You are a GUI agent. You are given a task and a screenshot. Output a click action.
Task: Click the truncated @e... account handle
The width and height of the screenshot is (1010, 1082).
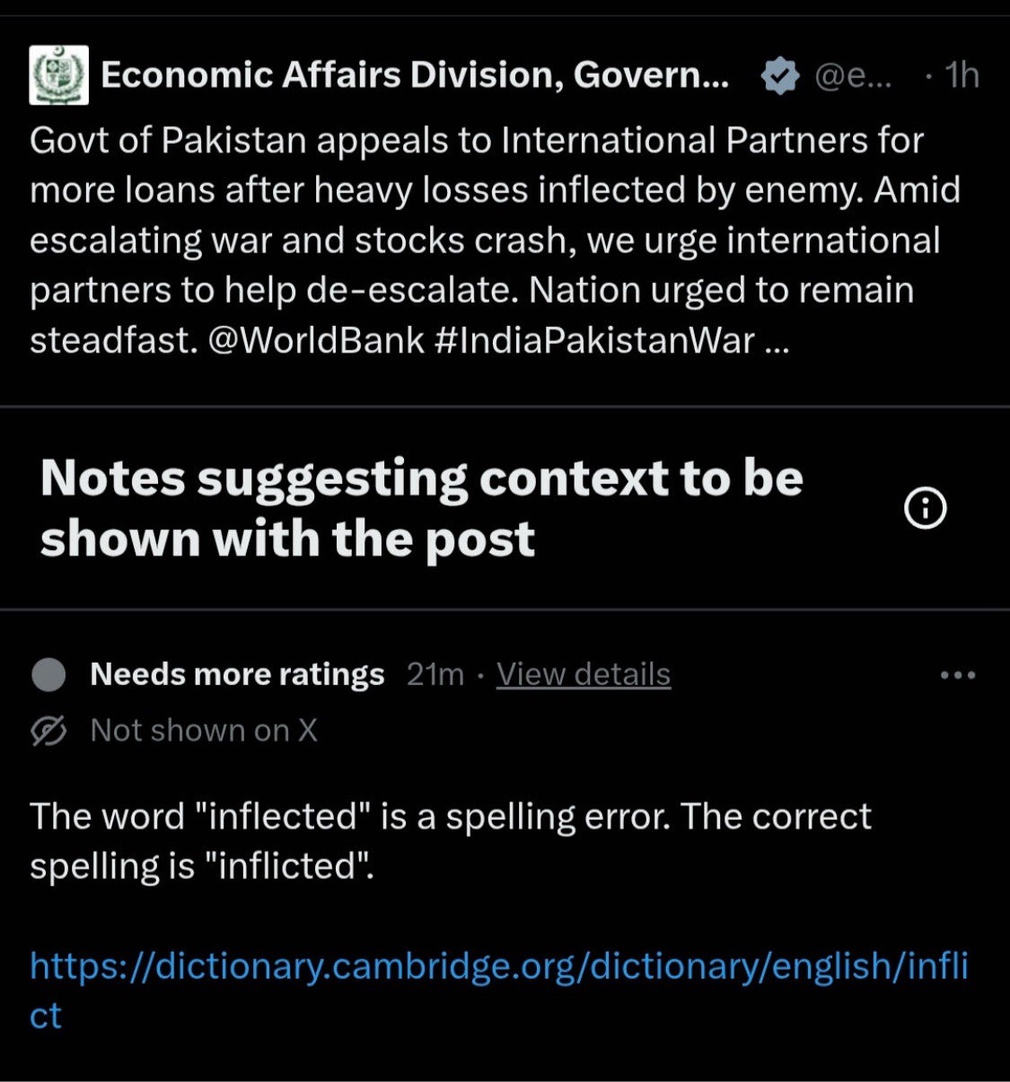pyautogui.click(x=853, y=76)
